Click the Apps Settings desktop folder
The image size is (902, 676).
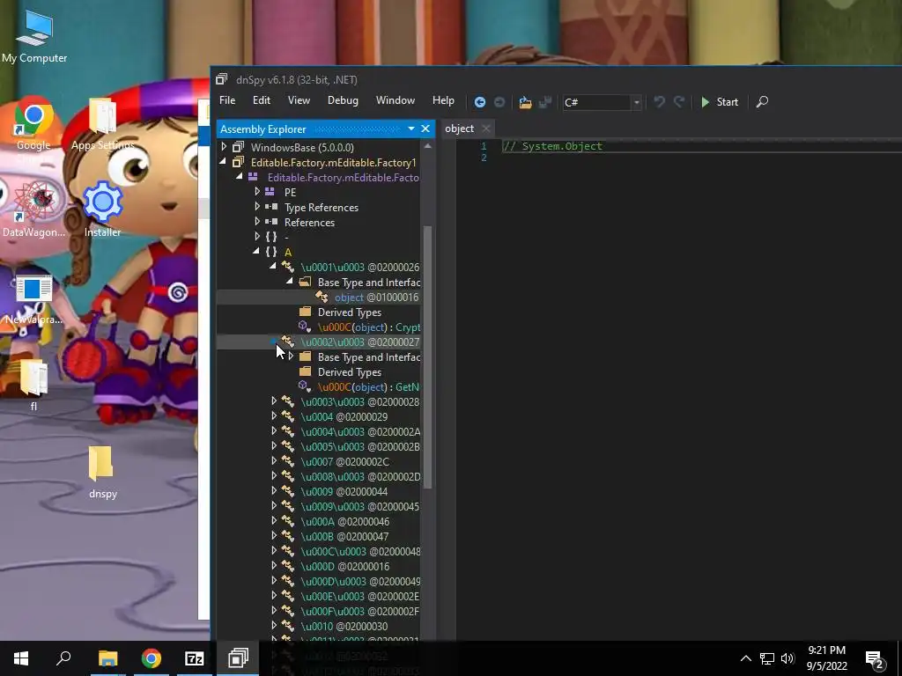(x=102, y=124)
